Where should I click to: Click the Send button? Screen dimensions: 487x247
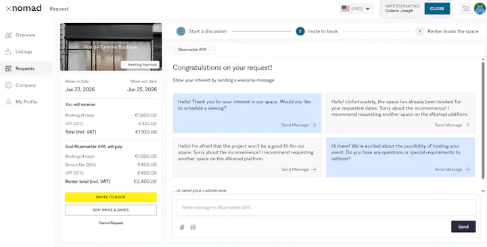click(463, 227)
